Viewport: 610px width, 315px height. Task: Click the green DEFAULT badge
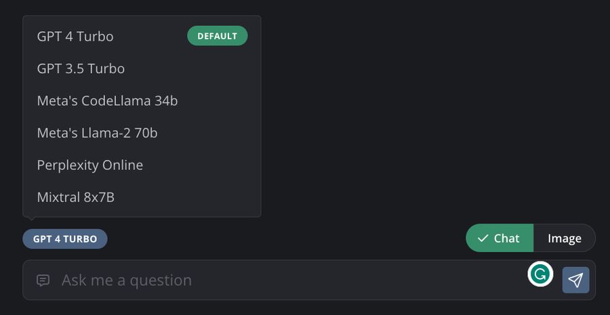click(x=218, y=36)
